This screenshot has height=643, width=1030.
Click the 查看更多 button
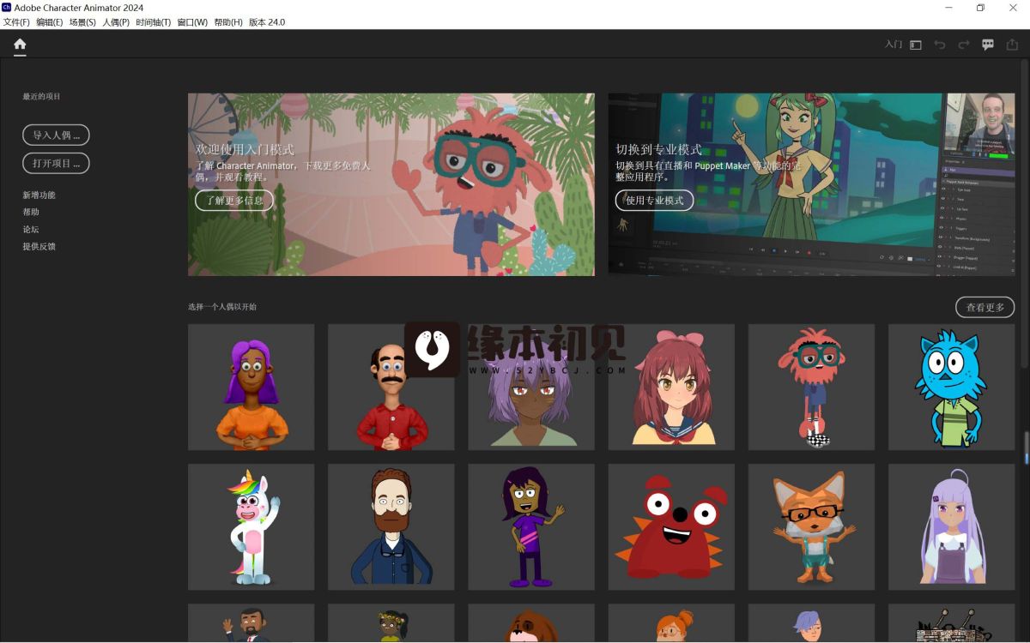985,307
